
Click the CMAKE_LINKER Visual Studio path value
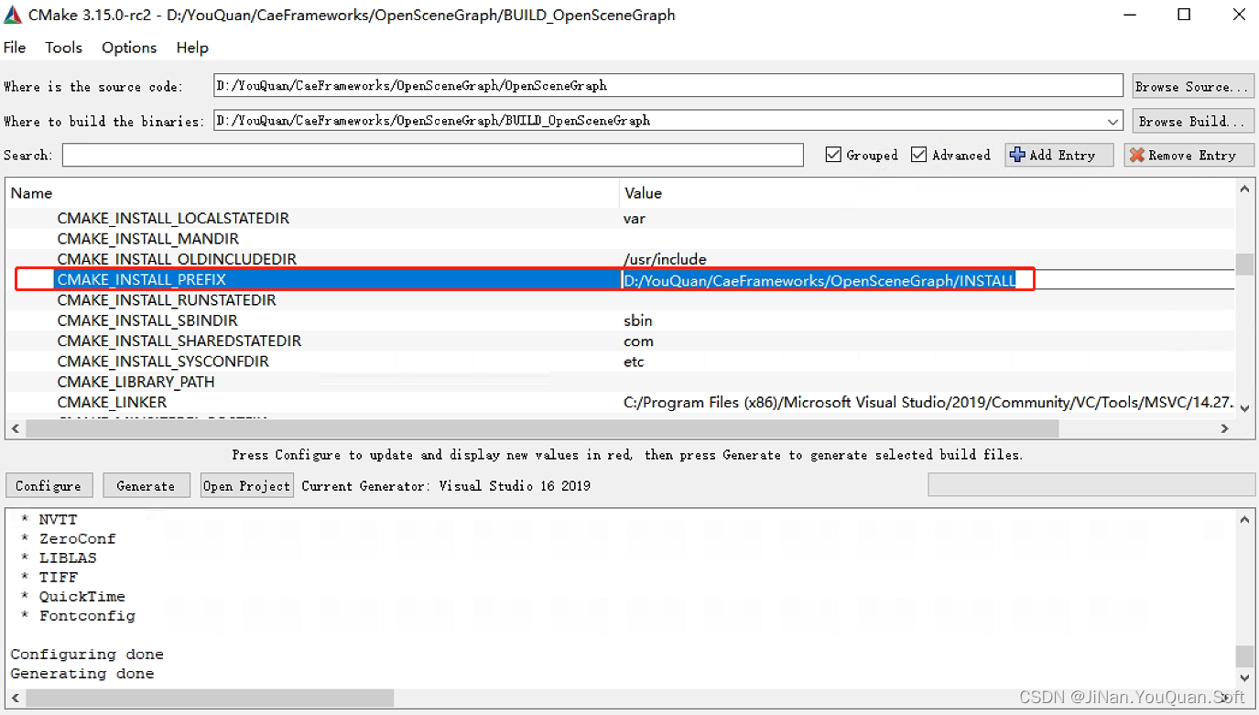tap(928, 402)
